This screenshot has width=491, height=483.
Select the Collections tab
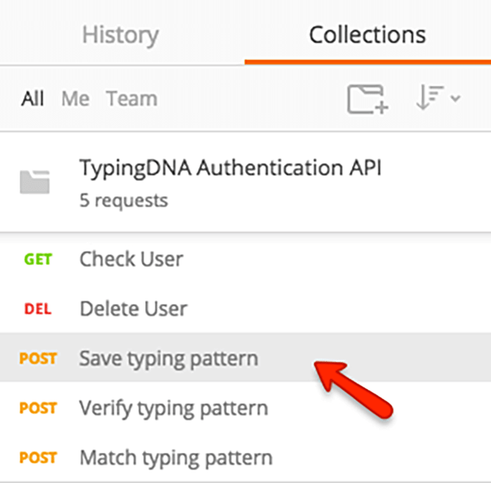coord(368,34)
